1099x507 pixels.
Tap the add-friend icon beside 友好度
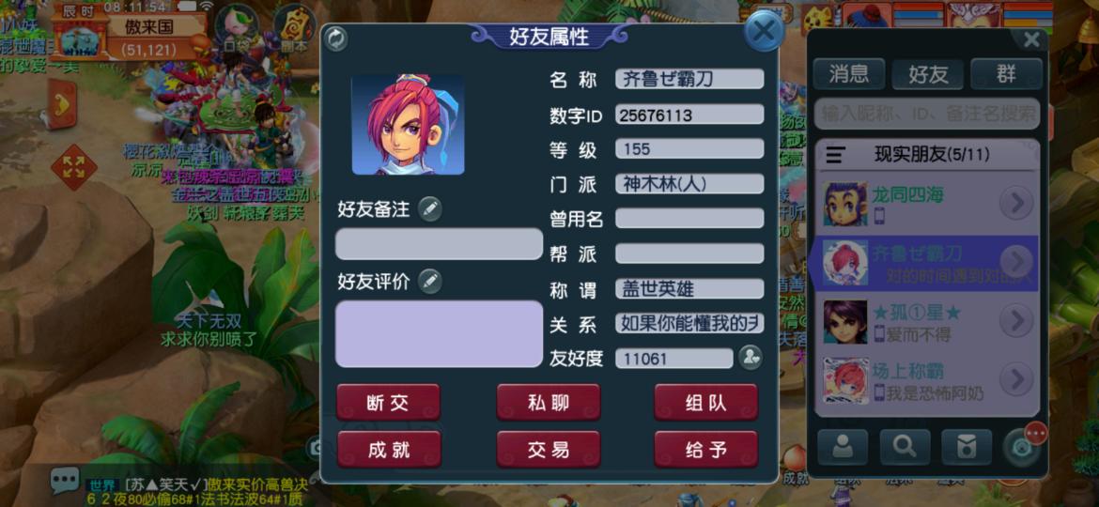pos(751,358)
